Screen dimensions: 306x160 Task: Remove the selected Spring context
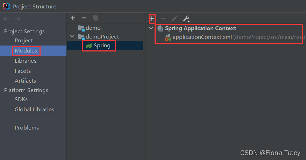click(163, 19)
